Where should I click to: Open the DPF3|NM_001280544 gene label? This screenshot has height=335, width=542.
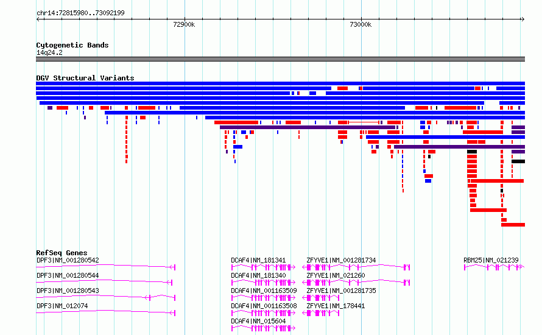pos(68,275)
